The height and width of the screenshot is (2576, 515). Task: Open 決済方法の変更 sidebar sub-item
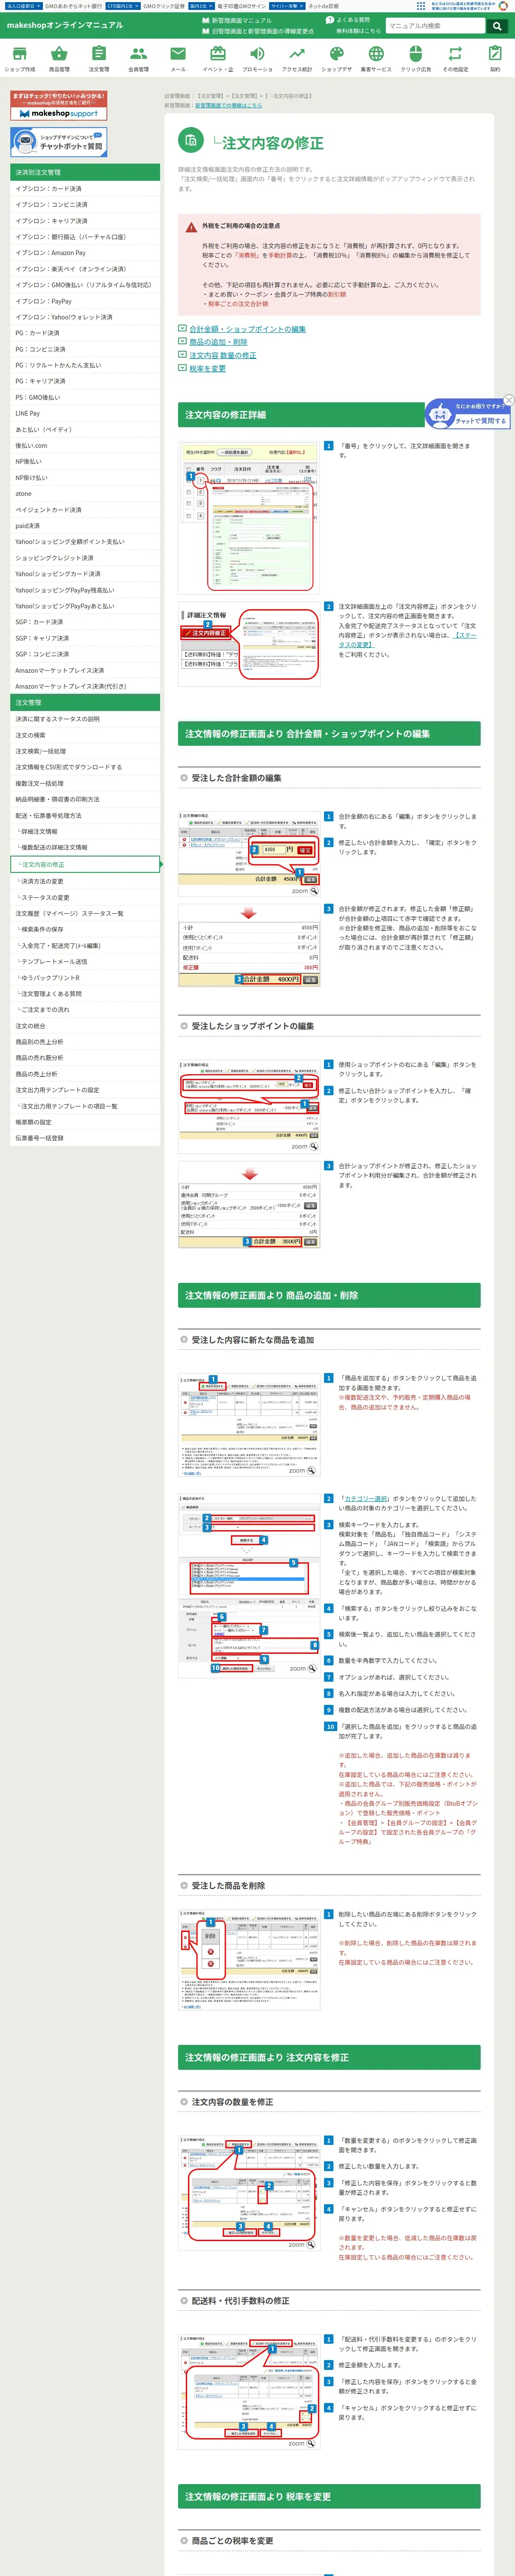[x=84, y=881]
